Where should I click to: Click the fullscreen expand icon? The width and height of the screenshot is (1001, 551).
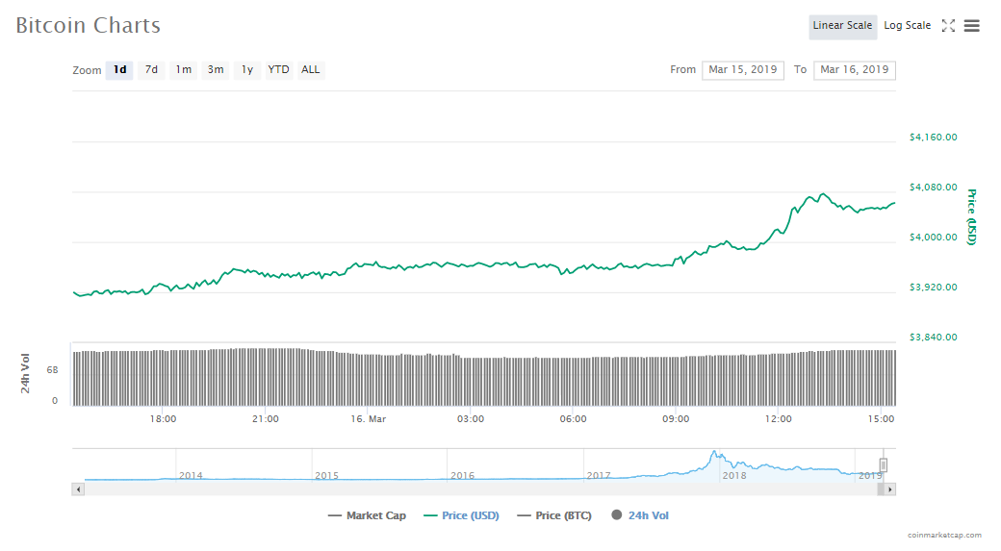coord(948,26)
